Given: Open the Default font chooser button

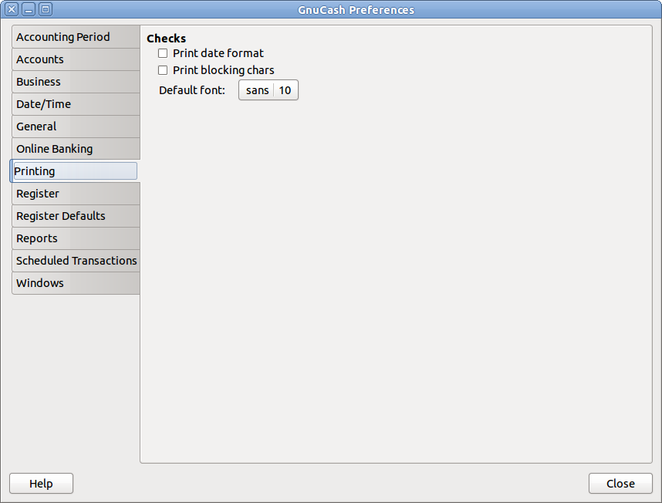Looking at the screenshot, I should click(269, 90).
